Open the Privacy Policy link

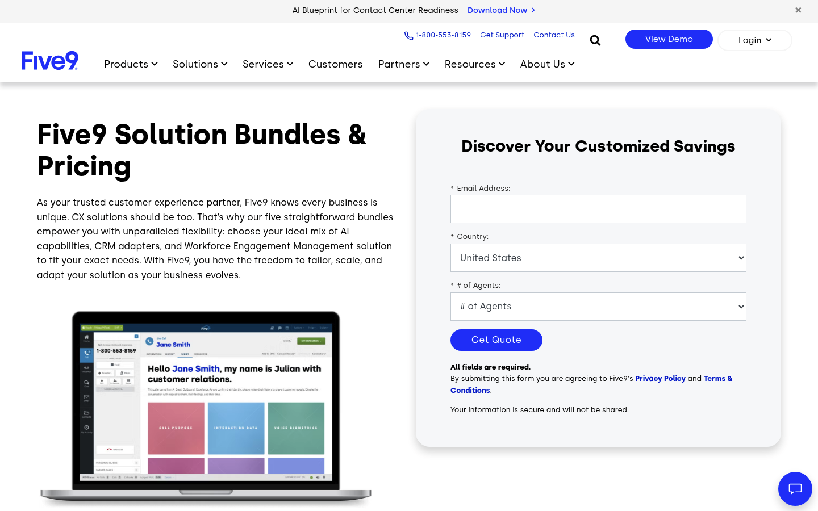click(x=660, y=379)
